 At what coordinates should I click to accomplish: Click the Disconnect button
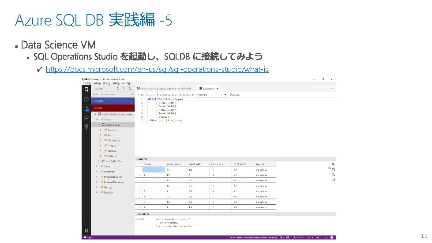pos(164,95)
